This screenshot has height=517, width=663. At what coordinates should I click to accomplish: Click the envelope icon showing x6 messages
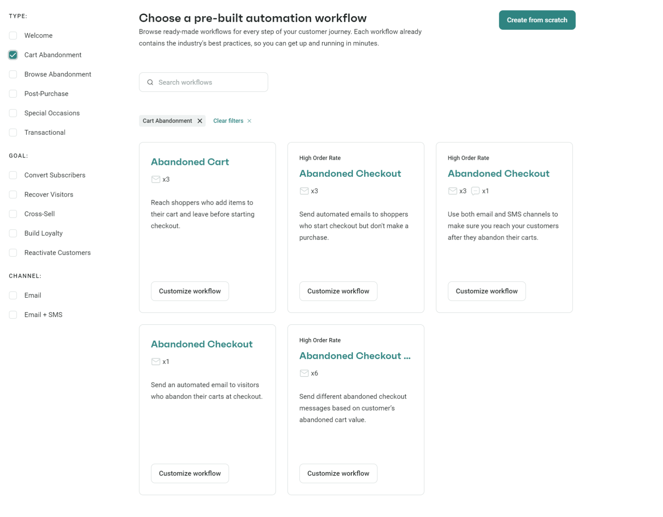[x=304, y=373]
